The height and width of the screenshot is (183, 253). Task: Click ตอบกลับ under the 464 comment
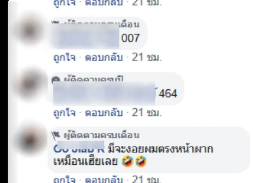click(104, 113)
